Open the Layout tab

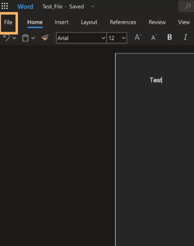(x=89, y=23)
